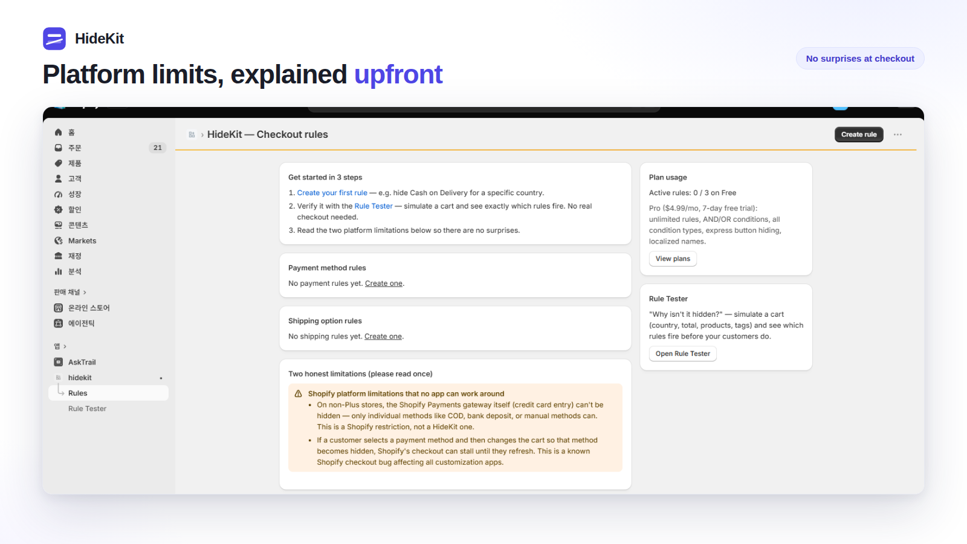The height and width of the screenshot is (544, 967).
Task: Click the 콘텐츠 content icon
Action: pyautogui.click(x=59, y=225)
